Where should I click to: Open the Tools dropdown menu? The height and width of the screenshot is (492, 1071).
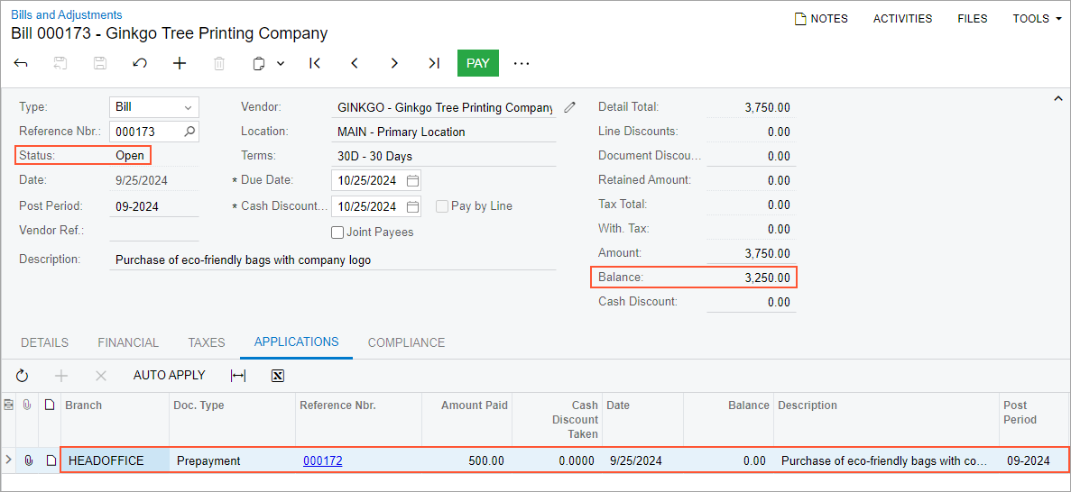[1037, 18]
